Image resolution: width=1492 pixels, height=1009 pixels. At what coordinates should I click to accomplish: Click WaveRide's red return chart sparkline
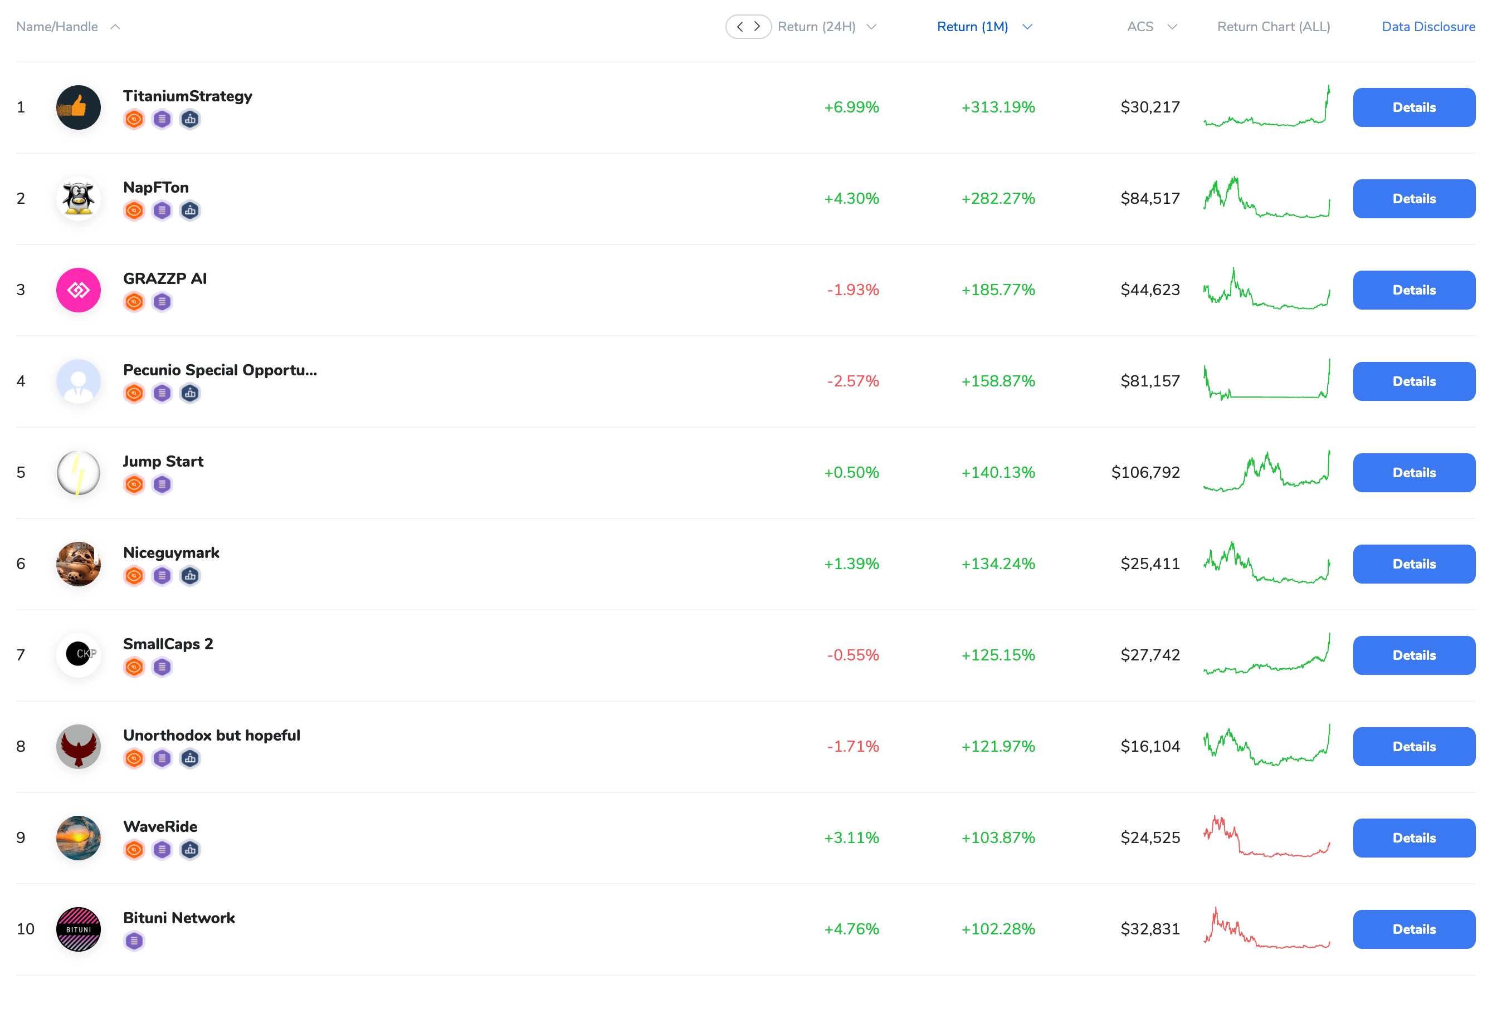coord(1266,837)
